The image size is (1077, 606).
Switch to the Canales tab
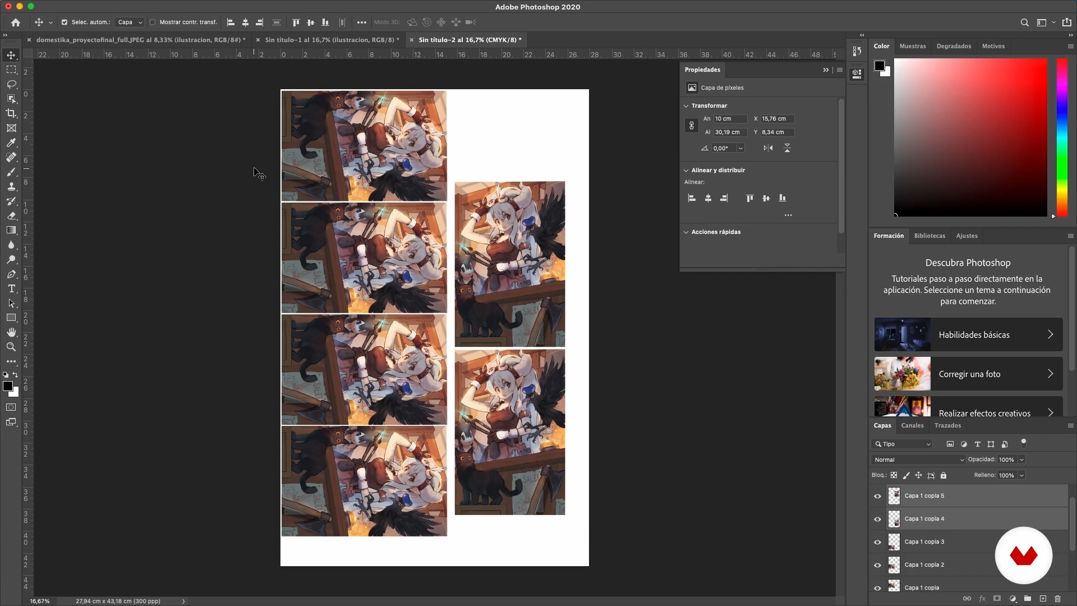pos(912,425)
